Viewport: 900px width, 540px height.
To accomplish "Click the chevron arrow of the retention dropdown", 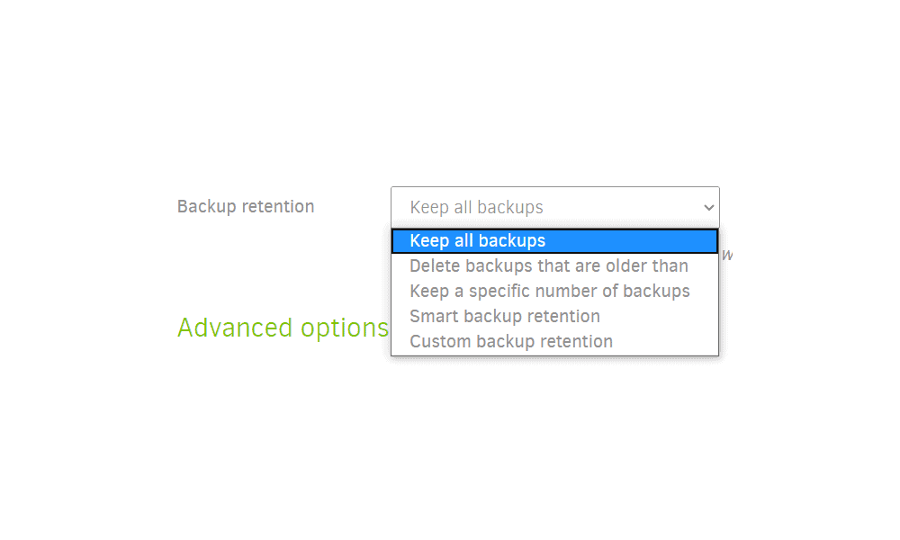I will click(x=709, y=208).
